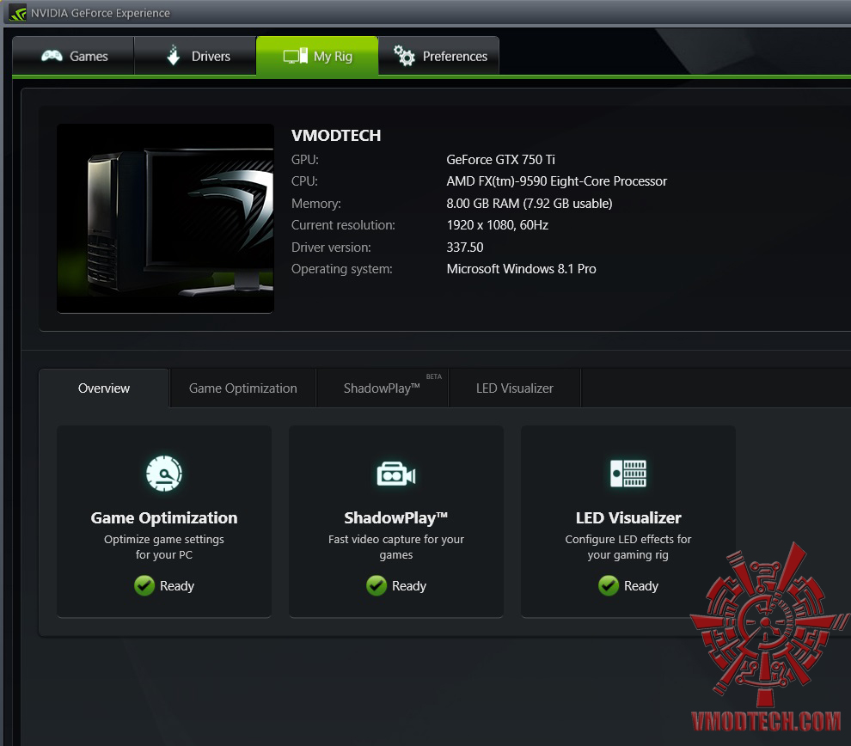Open the LED Visualizer sub-tab
Screen dimensions: 851x746
(x=515, y=388)
